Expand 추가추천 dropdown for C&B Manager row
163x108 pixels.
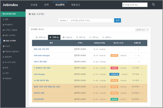(x=142, y=74)
